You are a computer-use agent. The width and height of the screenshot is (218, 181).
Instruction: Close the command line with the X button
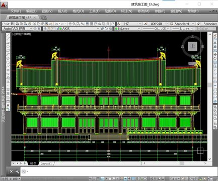pyautogui.click(x=11, y=171)
